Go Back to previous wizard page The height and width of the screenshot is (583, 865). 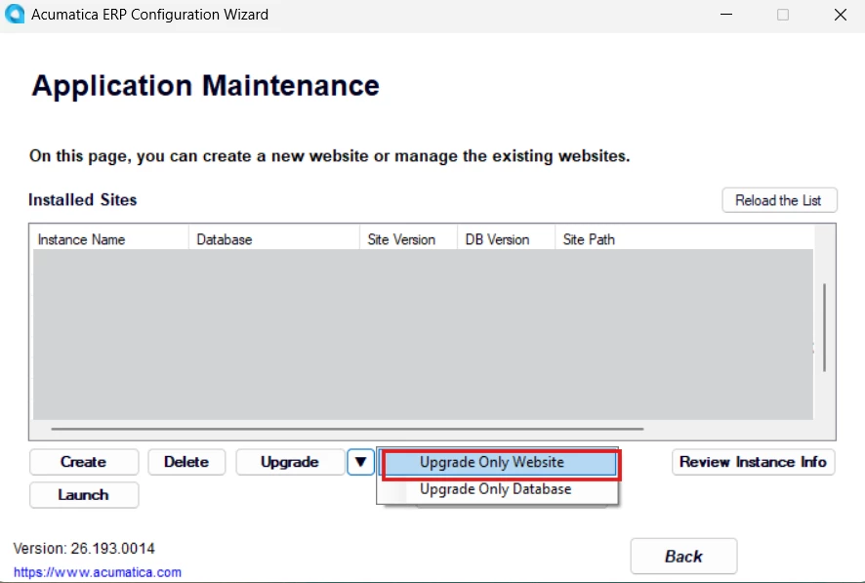683,556
